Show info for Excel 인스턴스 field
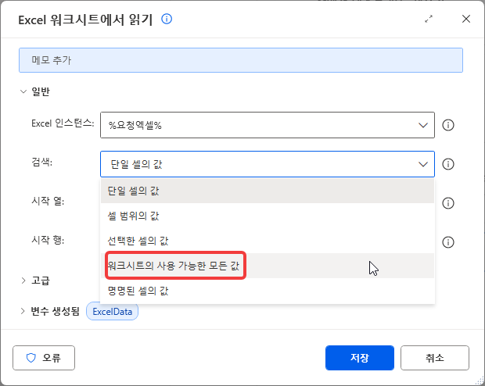This screenshot has width=485, height=386. pos(448,125)
